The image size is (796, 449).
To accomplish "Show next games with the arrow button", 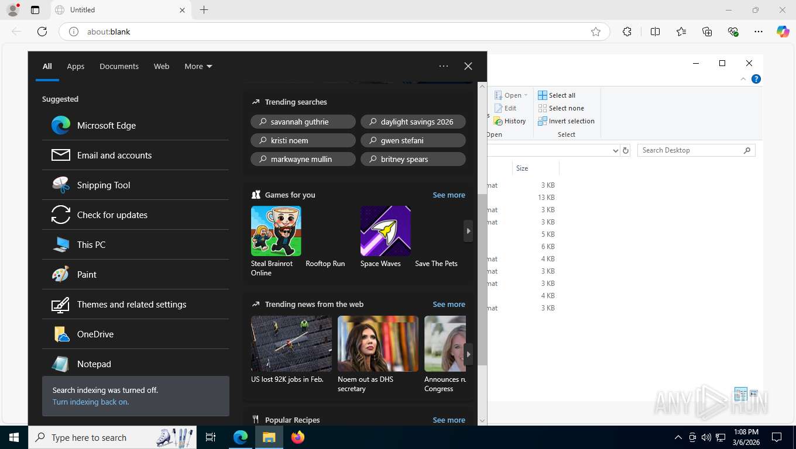I will [468, 231].
